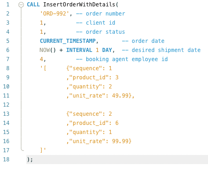Click line number 1 in gutter

click(8, 5)
